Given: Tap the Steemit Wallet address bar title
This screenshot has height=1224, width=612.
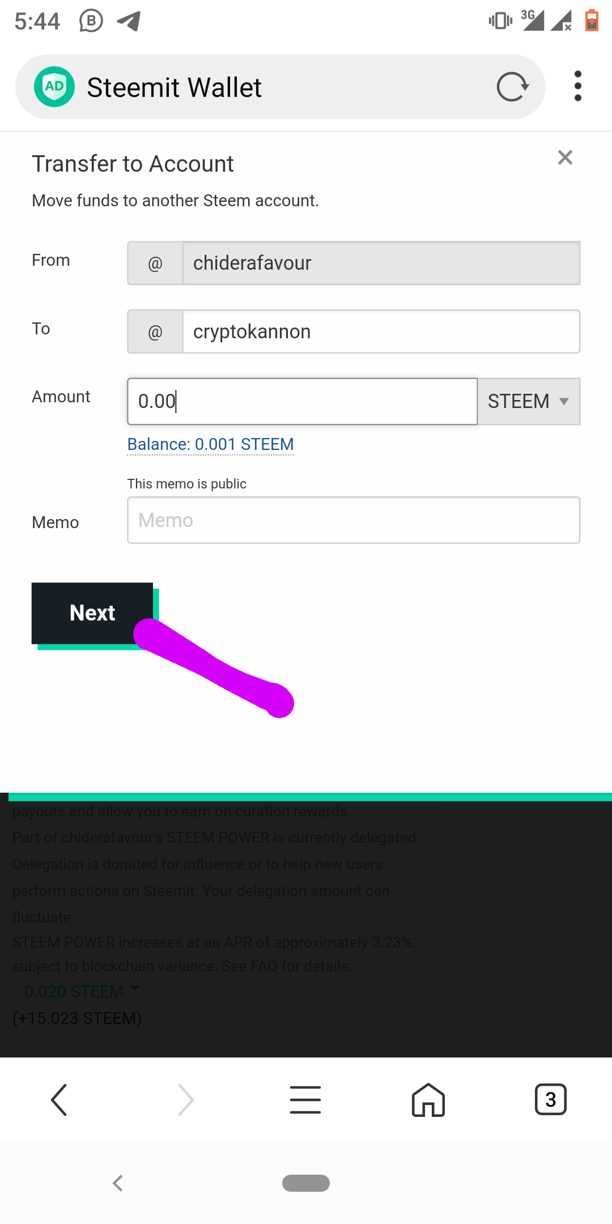Looking at the screenshot, I should 174,87.
